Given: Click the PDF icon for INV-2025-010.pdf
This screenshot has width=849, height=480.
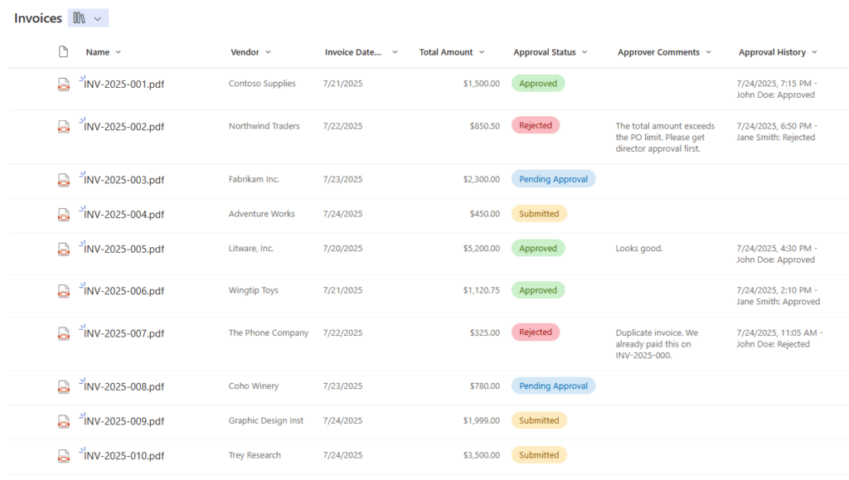Looking at the screenshot, I should tap(63, 456).
